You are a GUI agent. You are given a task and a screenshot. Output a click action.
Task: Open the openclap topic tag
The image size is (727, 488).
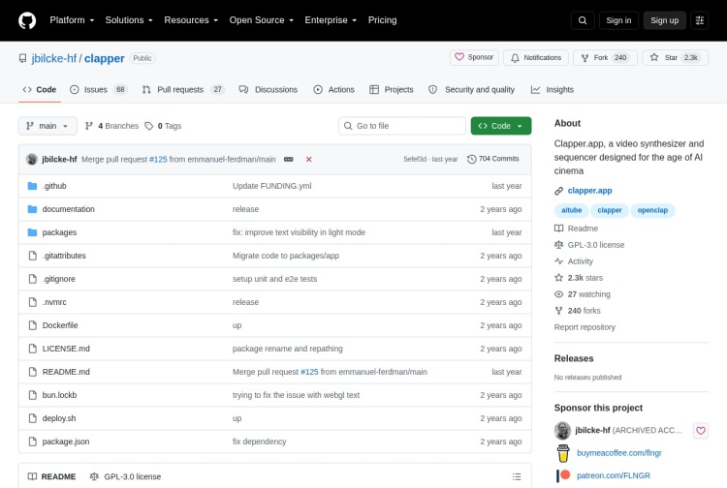point(652,210)
